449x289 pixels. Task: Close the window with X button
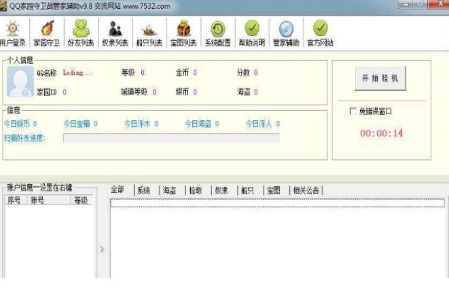click(440, 4)
